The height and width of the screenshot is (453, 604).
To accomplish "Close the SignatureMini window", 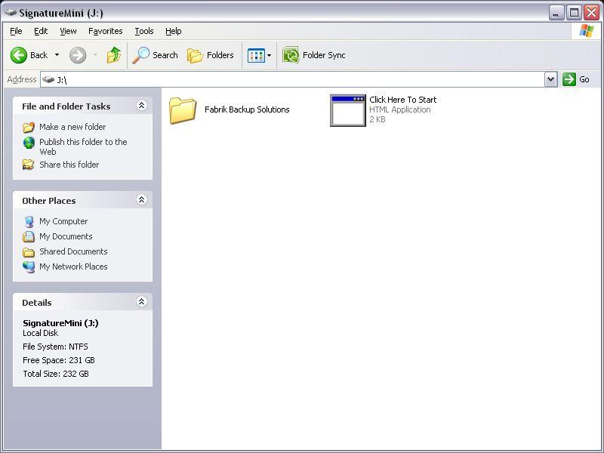I will [x=591, y=13].
